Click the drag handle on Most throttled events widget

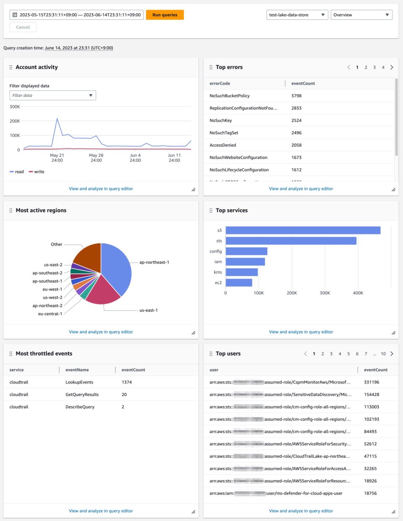tap(10, 353)
